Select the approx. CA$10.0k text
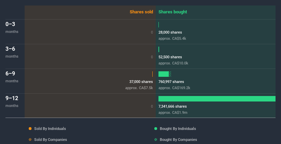This screenshot has width=281, height=144. (173, 63)
